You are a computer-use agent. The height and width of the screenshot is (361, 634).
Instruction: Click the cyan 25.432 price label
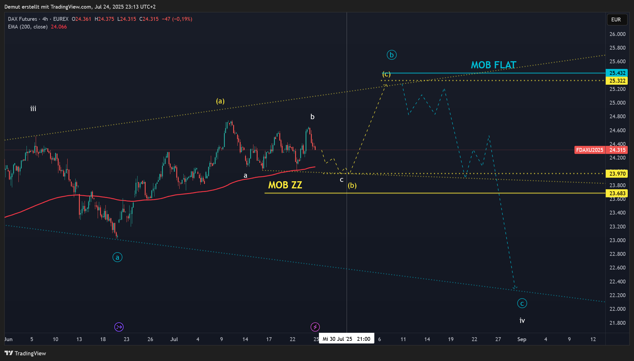coord(617,73)
